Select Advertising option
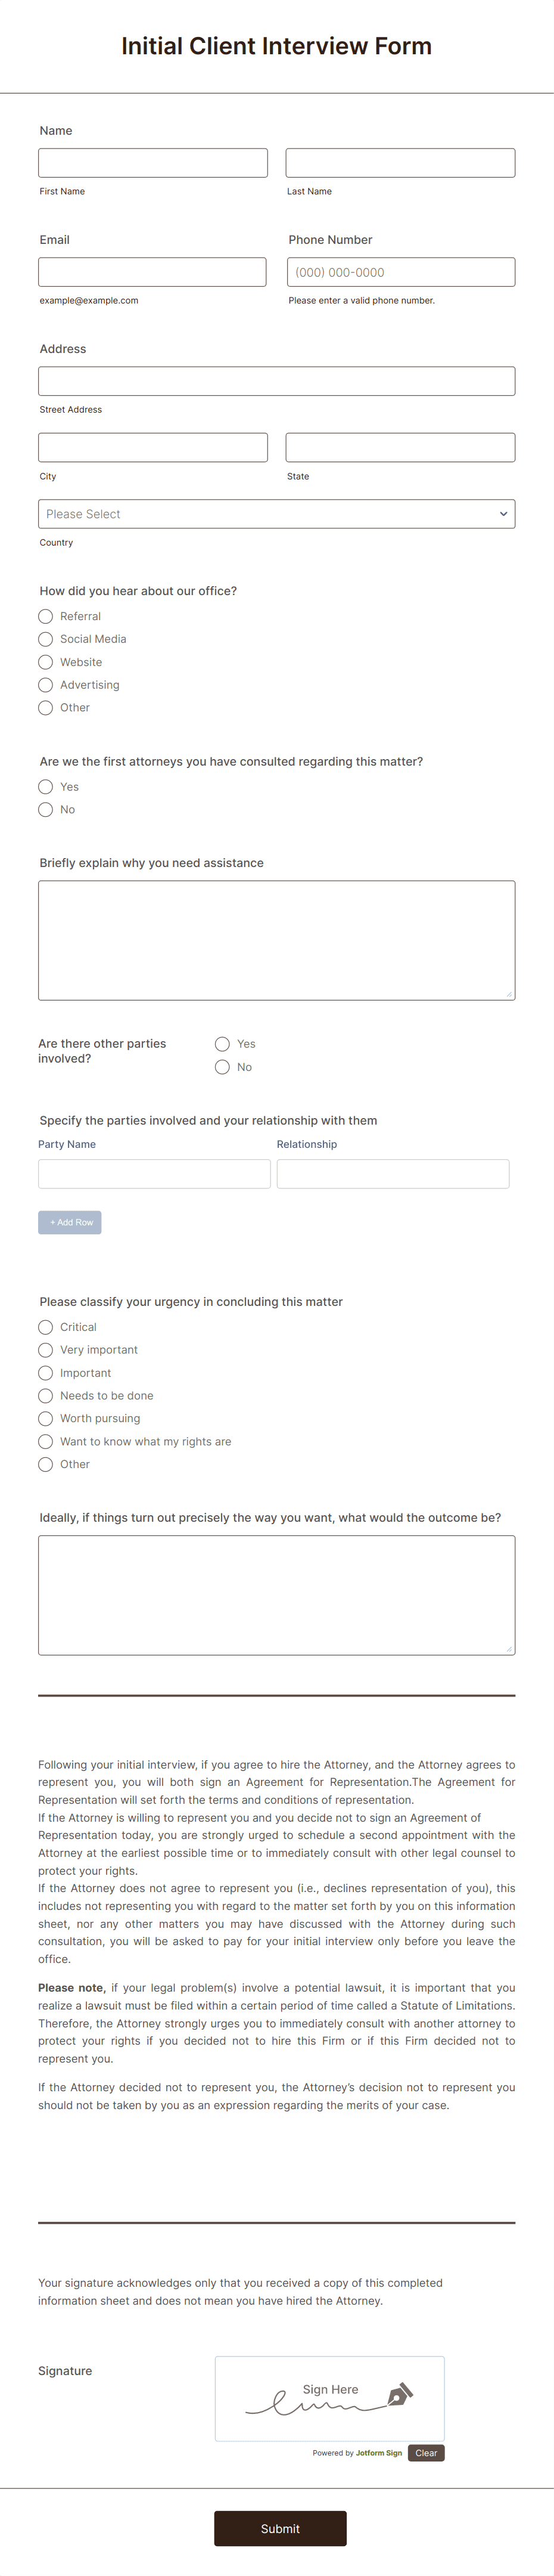 click(45, 685)
